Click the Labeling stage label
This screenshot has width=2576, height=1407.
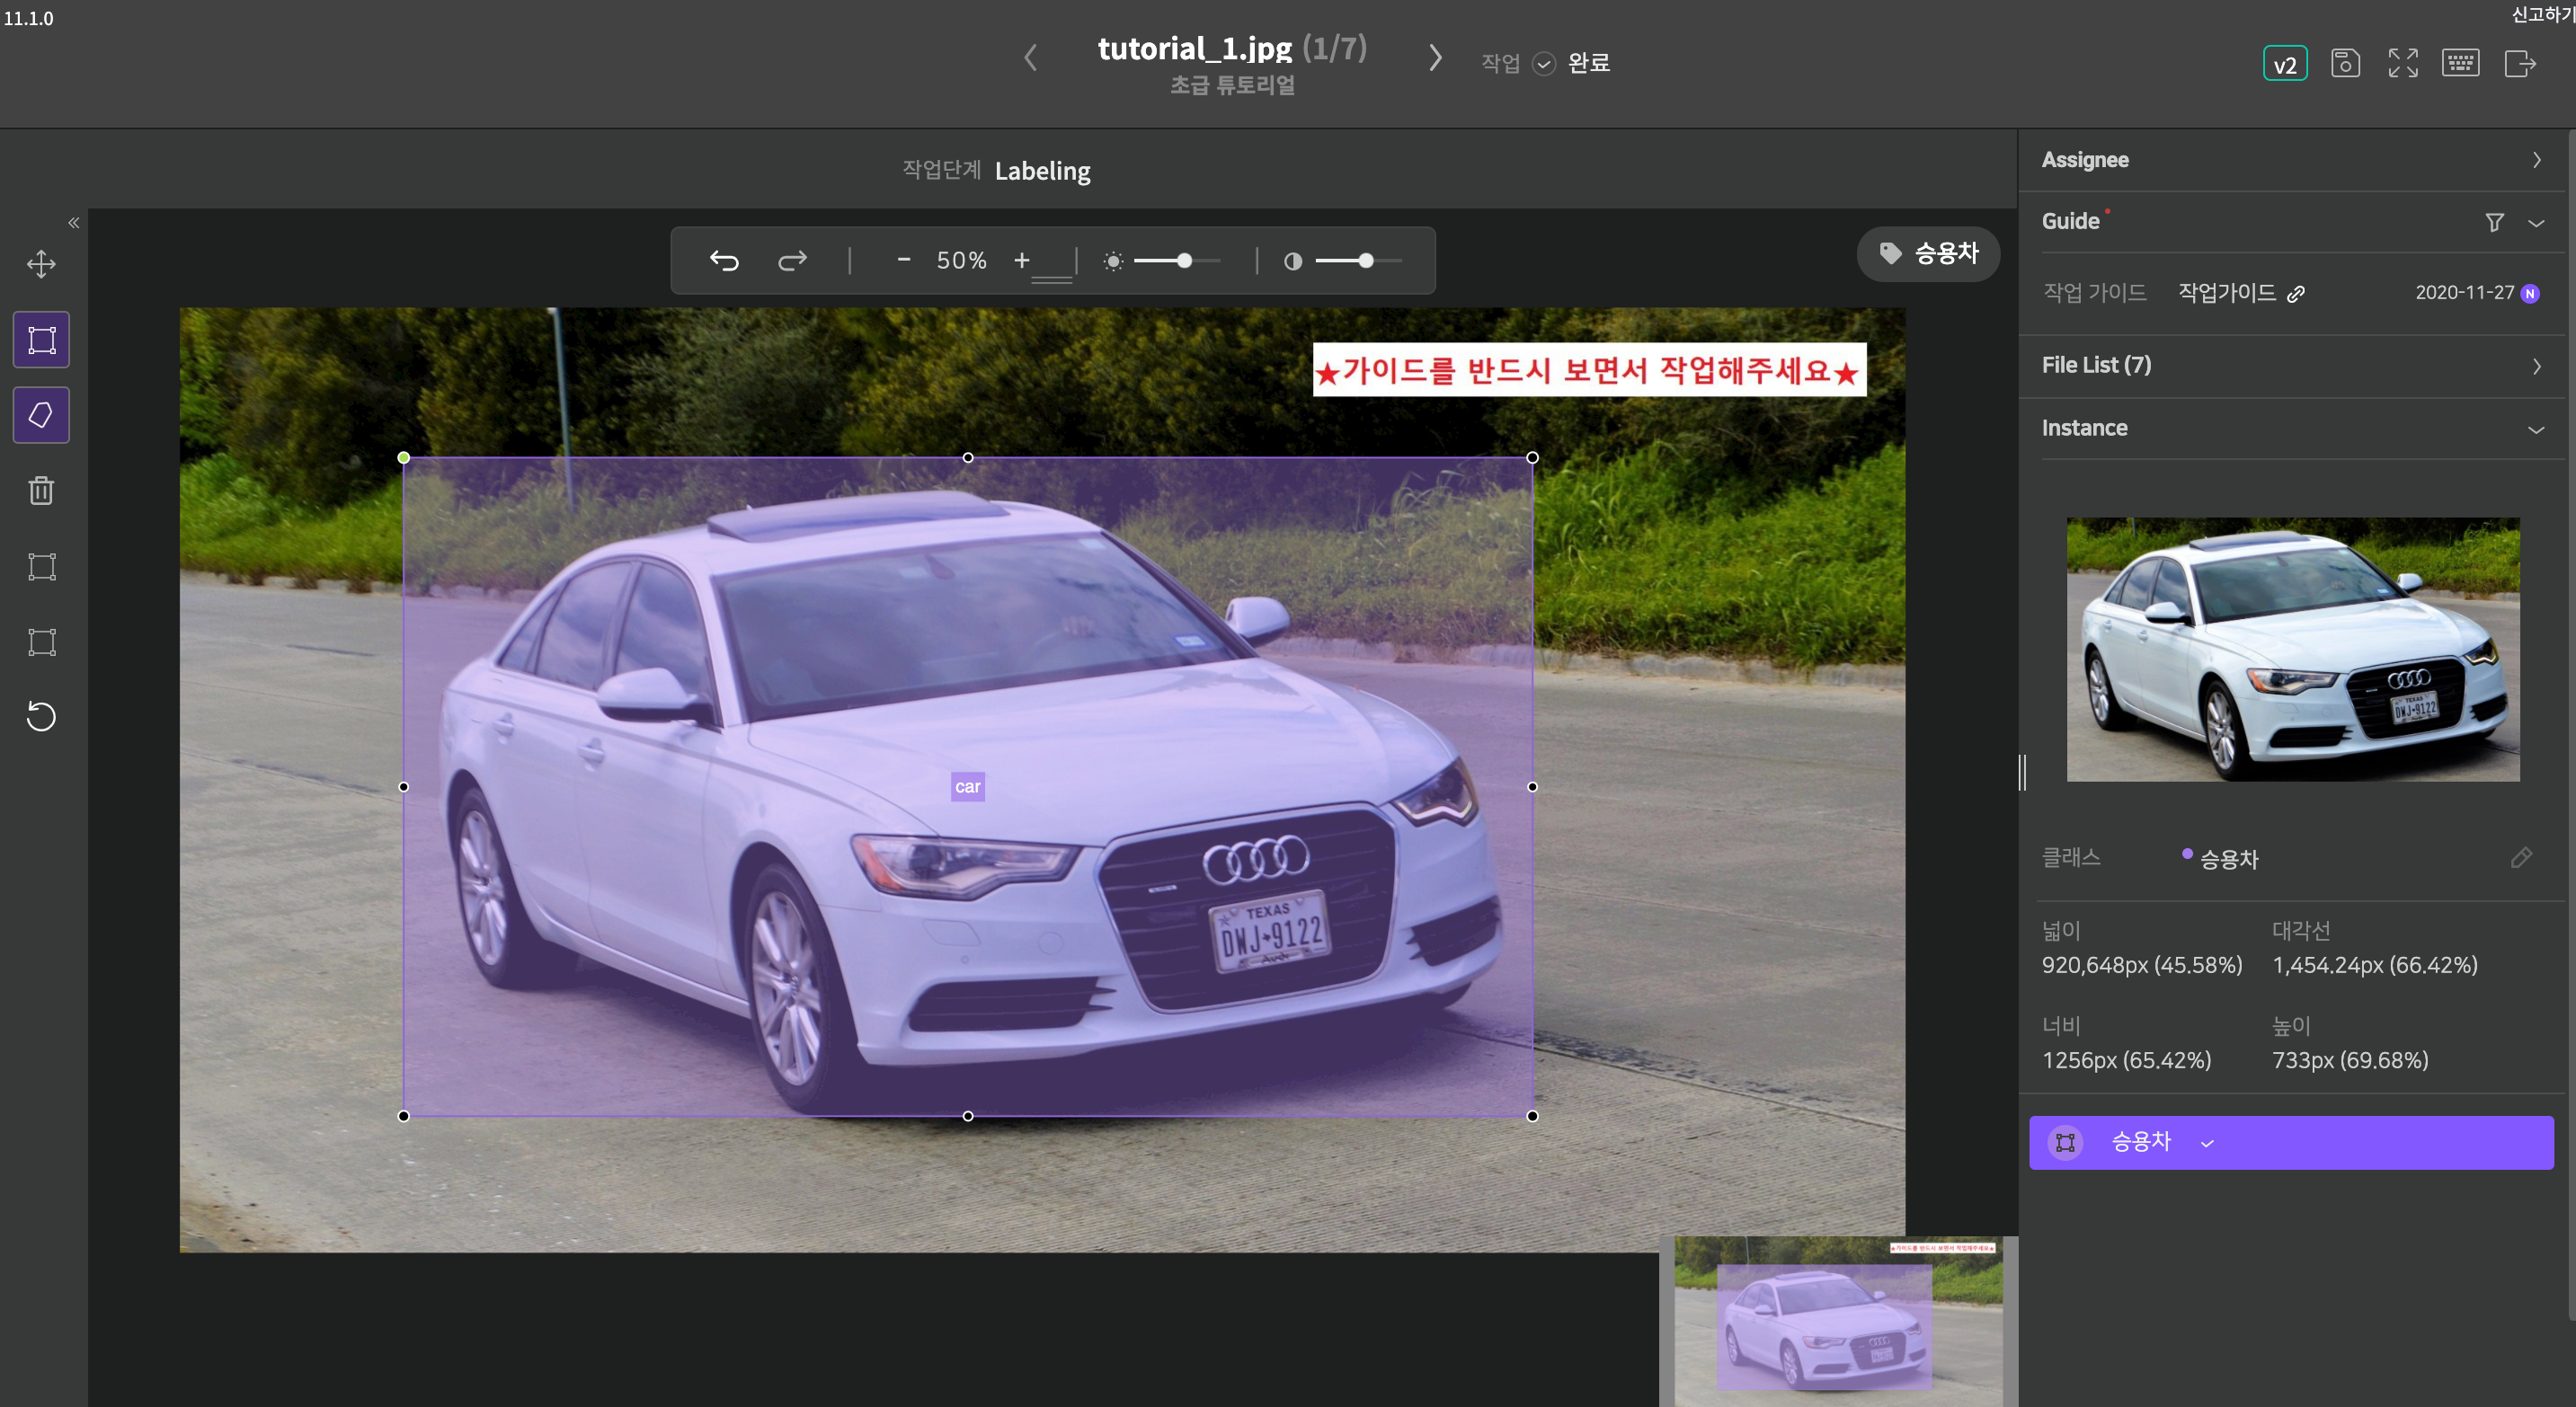click(x=1042, y=171)
